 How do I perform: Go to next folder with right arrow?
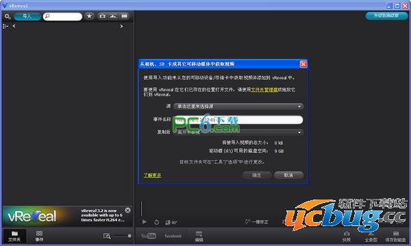coord(121,26)
